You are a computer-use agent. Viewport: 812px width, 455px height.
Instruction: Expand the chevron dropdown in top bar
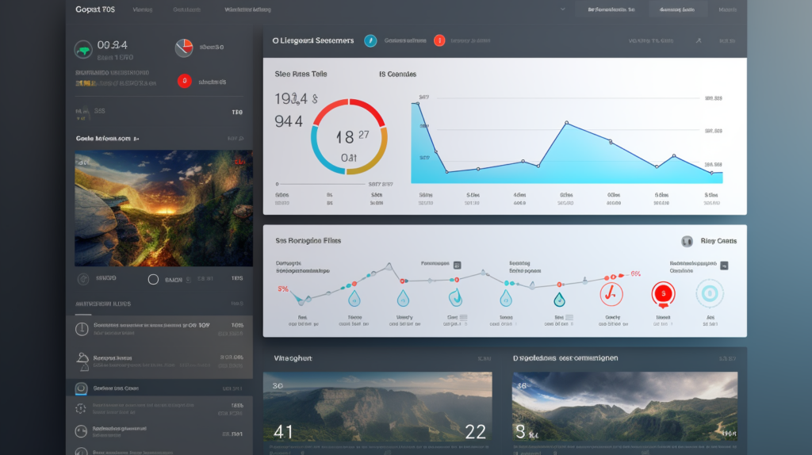(x=563, y=10)
